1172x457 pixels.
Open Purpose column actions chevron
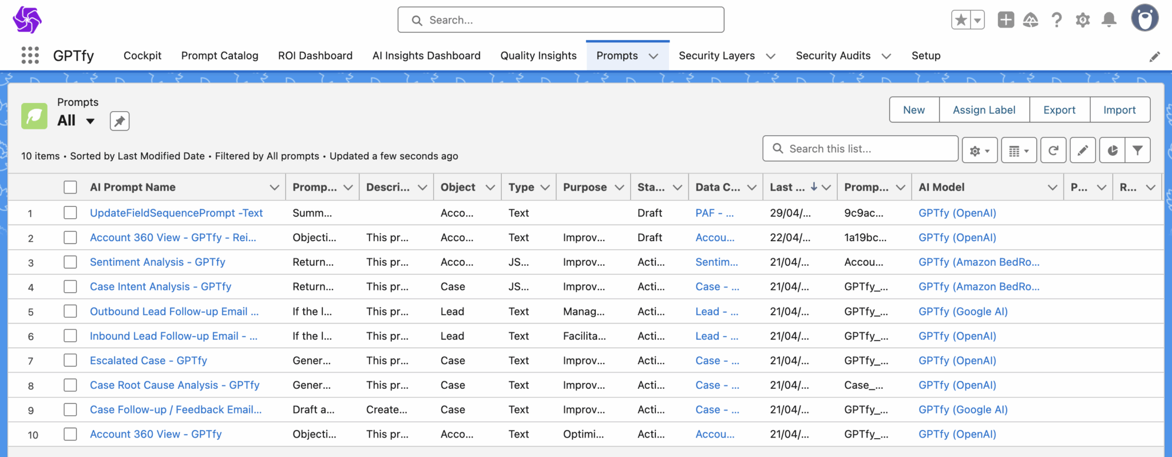[619, 187]
